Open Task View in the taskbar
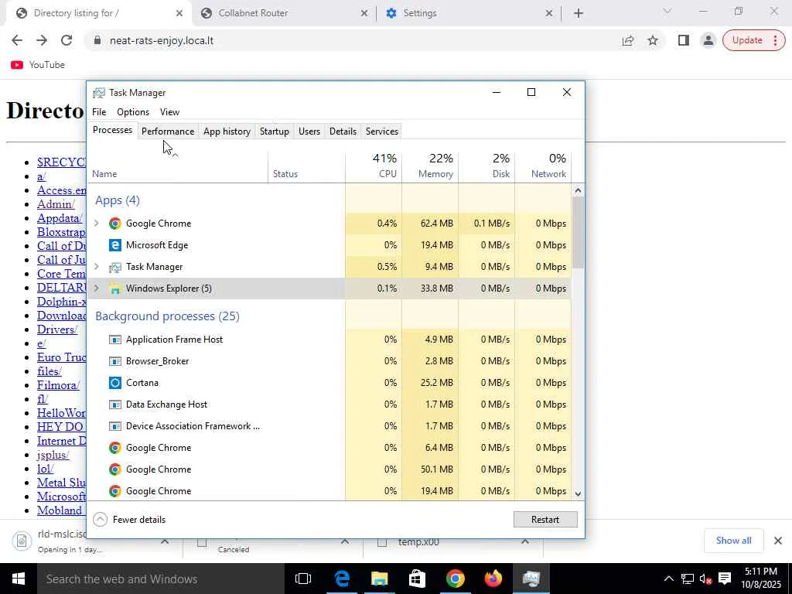Viewport: 792px width, 594px height. coord(303,579)
